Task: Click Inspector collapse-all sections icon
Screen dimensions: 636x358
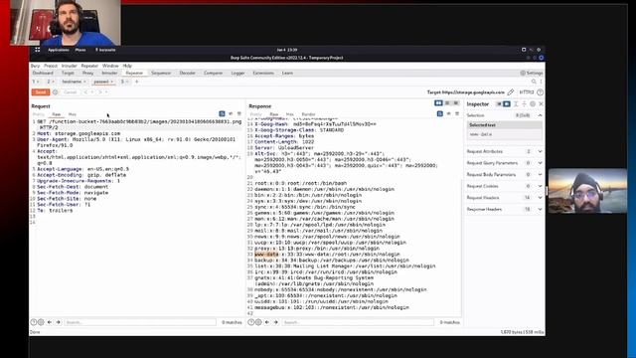Action: [x=524, y=104]
